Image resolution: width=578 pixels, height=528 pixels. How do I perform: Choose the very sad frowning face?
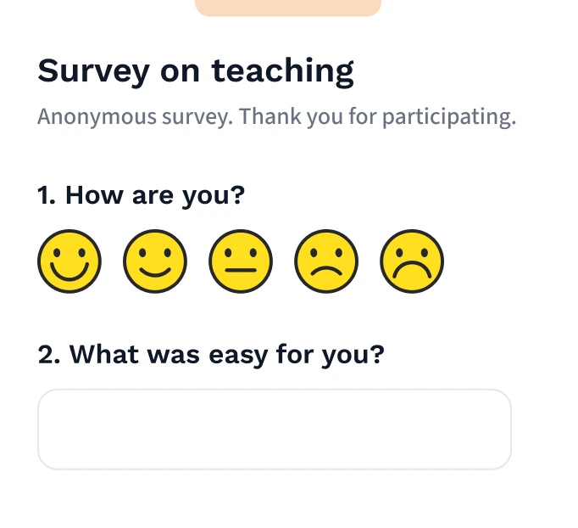click(x=412, y=261)
